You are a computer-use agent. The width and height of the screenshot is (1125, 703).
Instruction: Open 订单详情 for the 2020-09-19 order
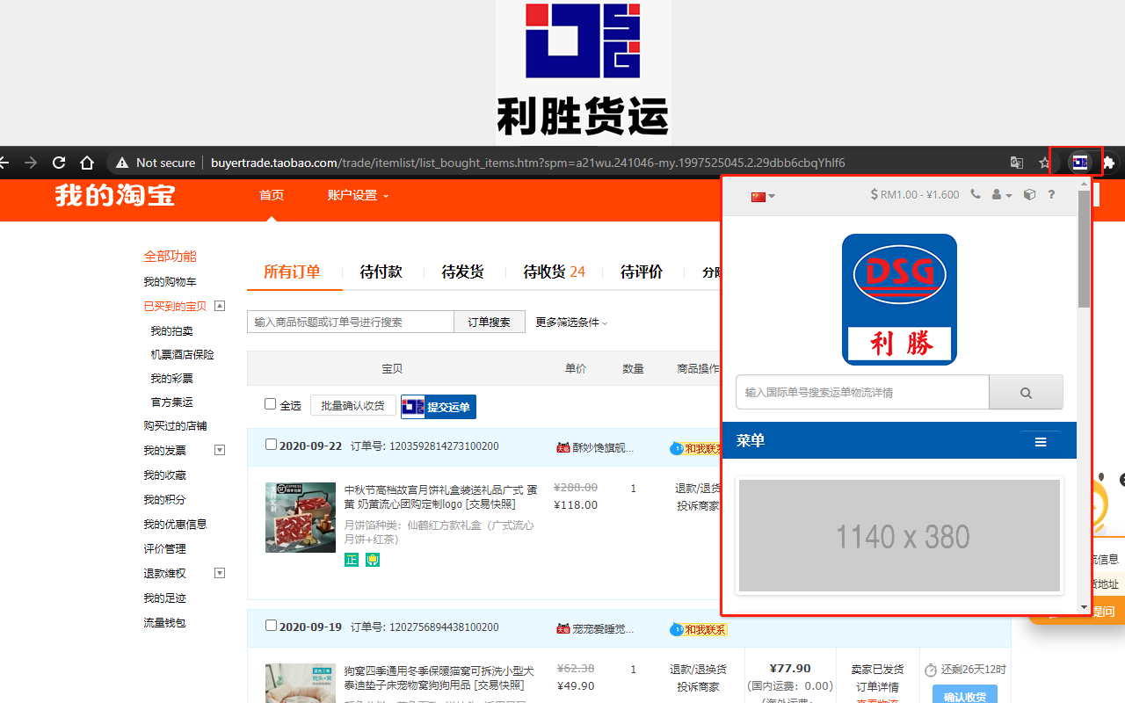point(877,686)
